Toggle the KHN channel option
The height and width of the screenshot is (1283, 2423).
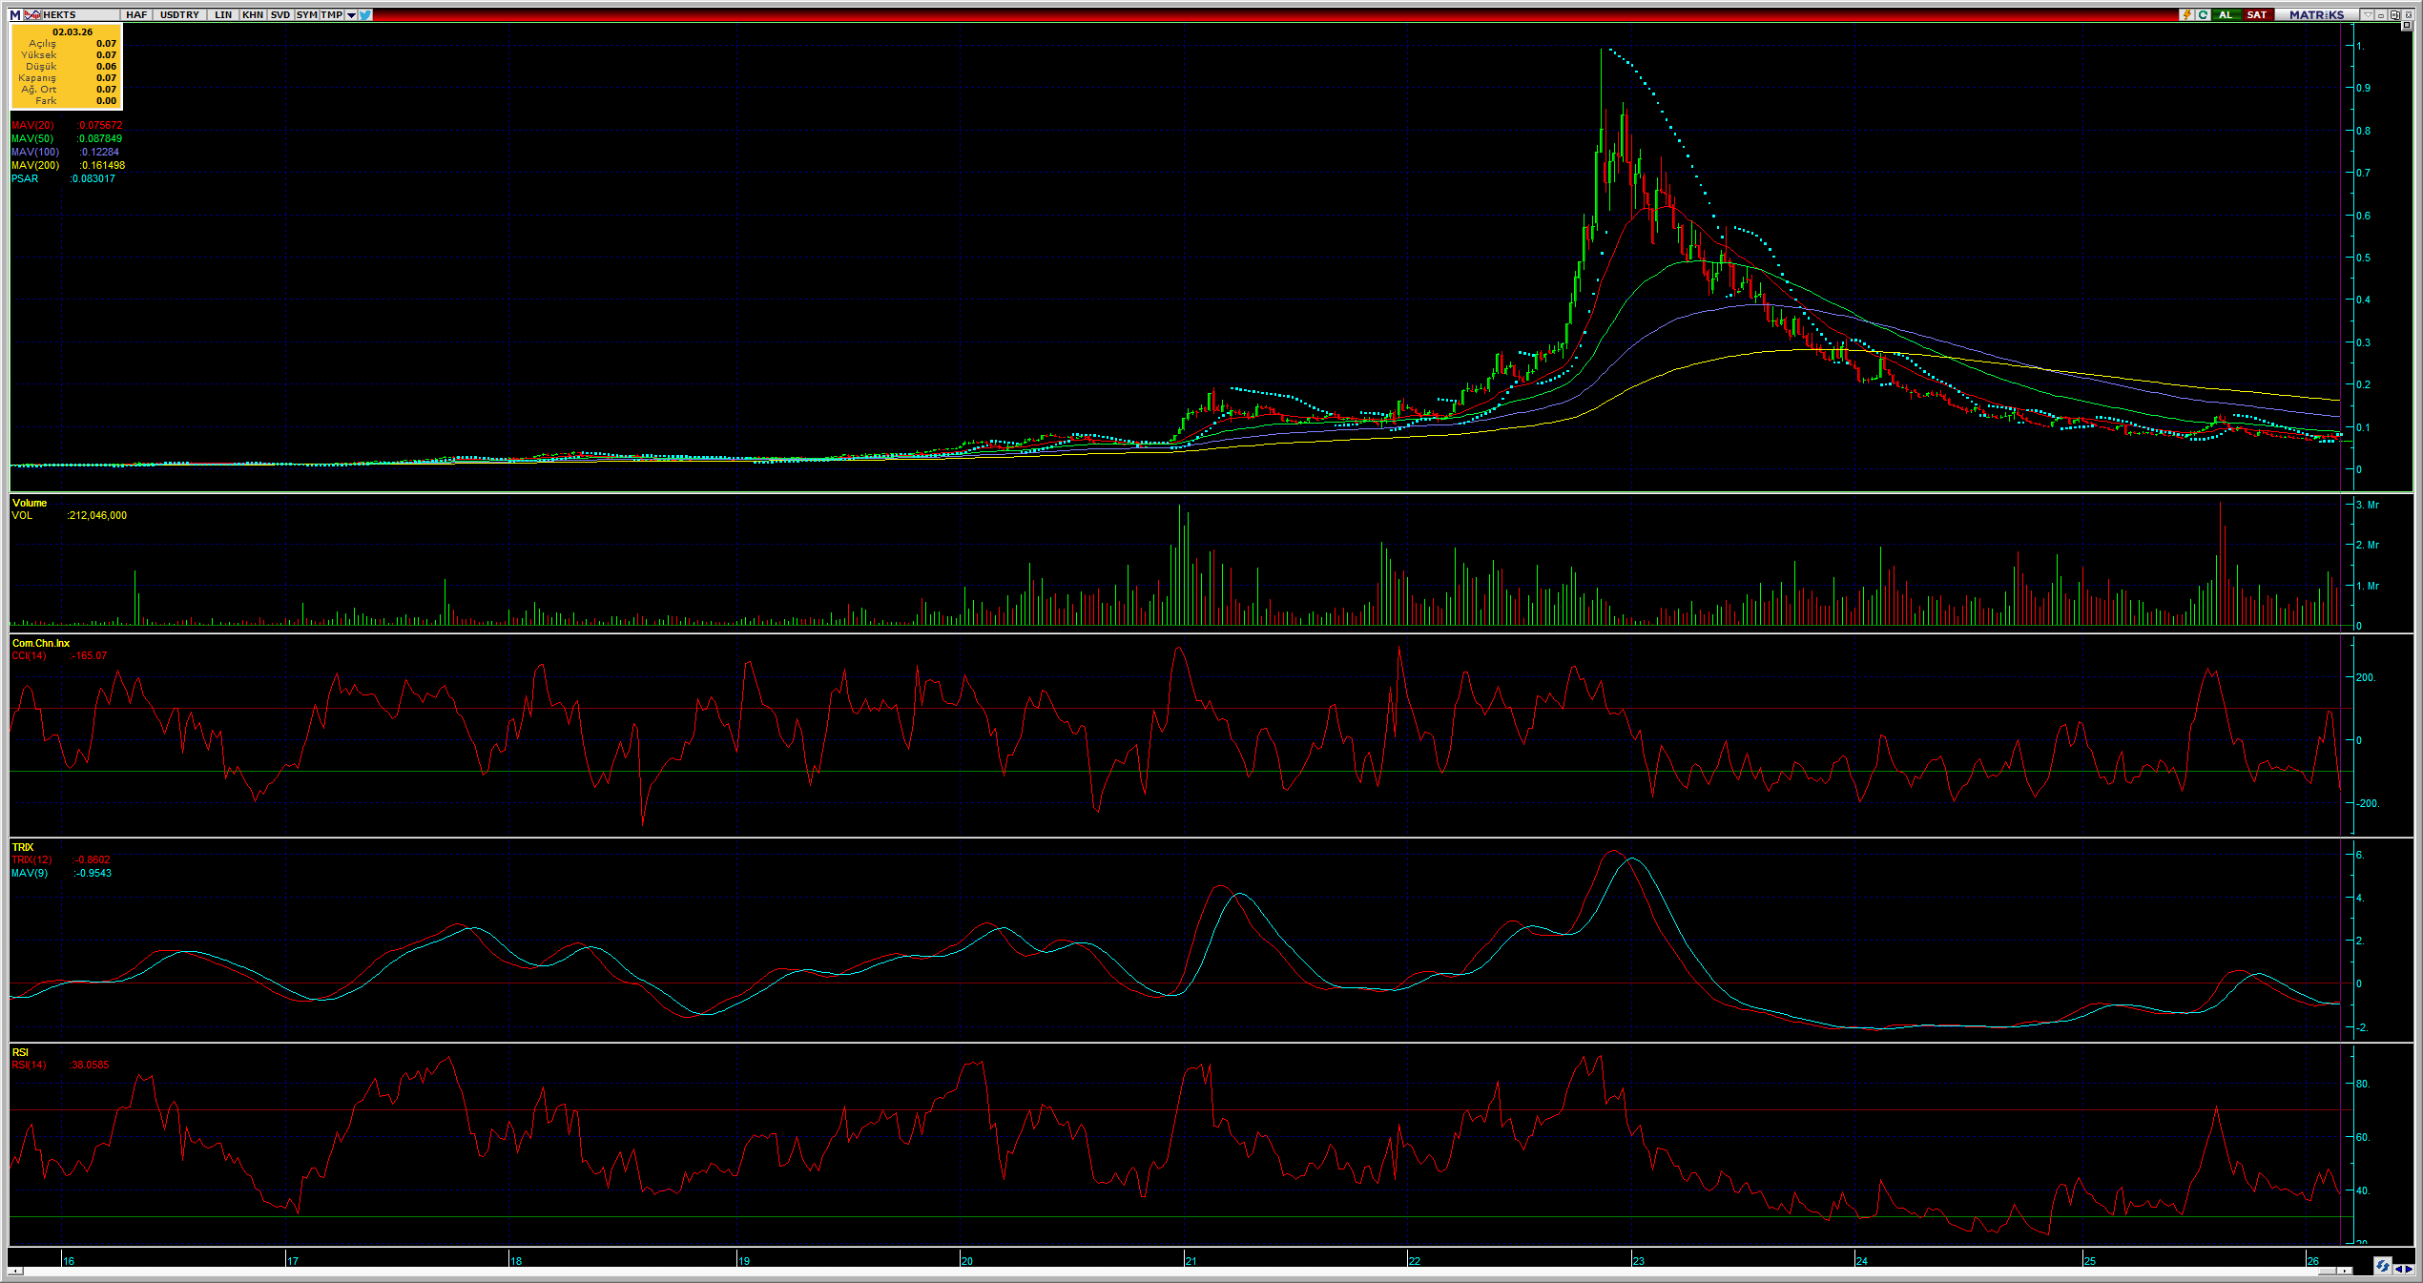coord(253,14)
